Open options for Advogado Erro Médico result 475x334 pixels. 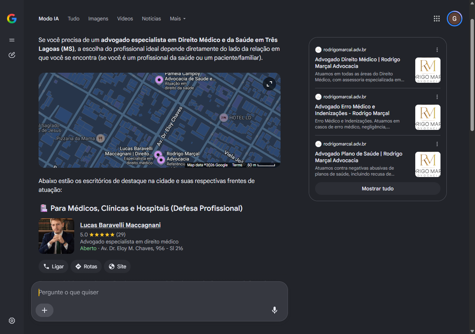click(437, 97)
